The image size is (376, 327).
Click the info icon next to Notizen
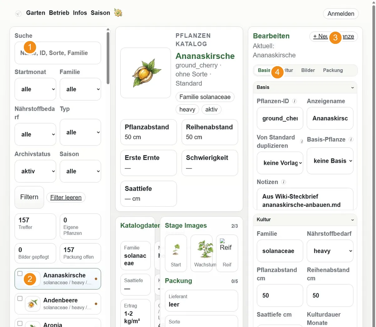tap(284, 182)
